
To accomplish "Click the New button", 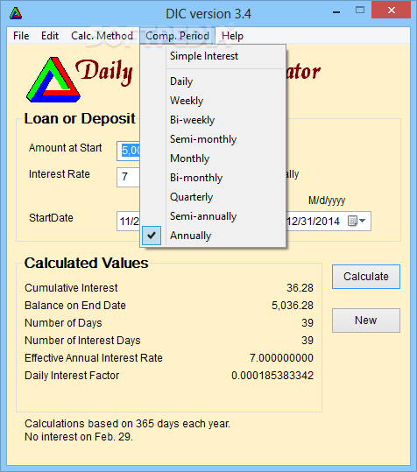I will point(366,321).
